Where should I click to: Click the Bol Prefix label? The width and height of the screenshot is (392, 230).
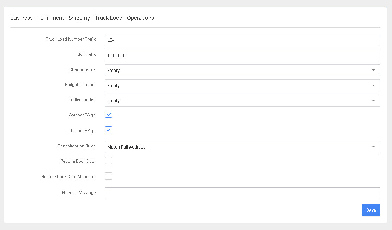pos(86,54)
